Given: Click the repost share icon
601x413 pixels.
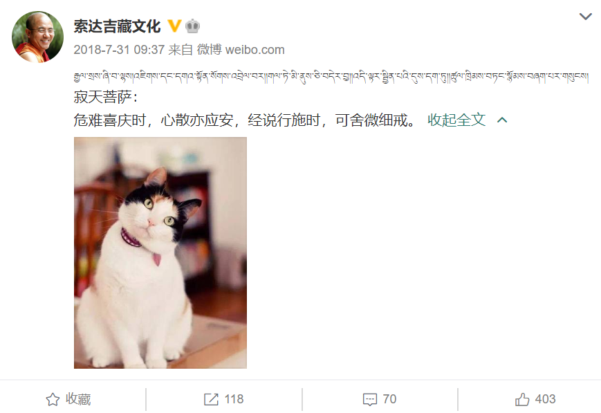Looking at the screenshot, I should tap(211, 399).
